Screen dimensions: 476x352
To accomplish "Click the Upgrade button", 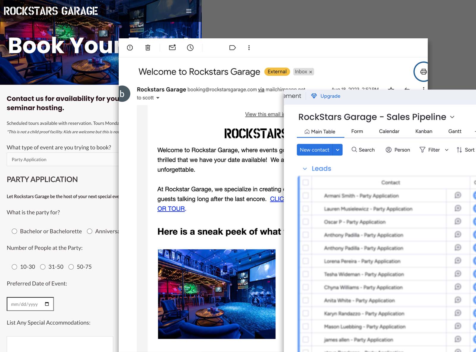I will [x=326, y=96].
